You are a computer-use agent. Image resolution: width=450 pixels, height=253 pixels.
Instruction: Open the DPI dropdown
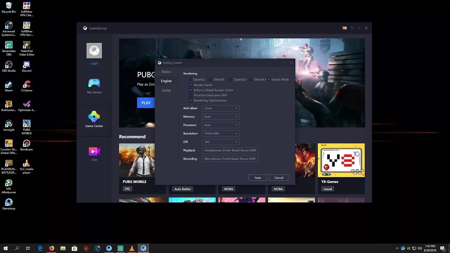221,142
